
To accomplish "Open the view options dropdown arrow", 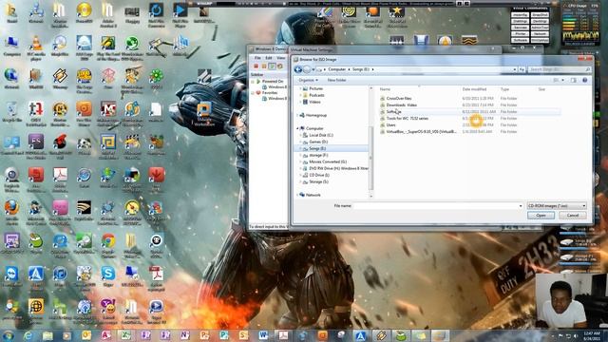I will click(x=562, y=80).
